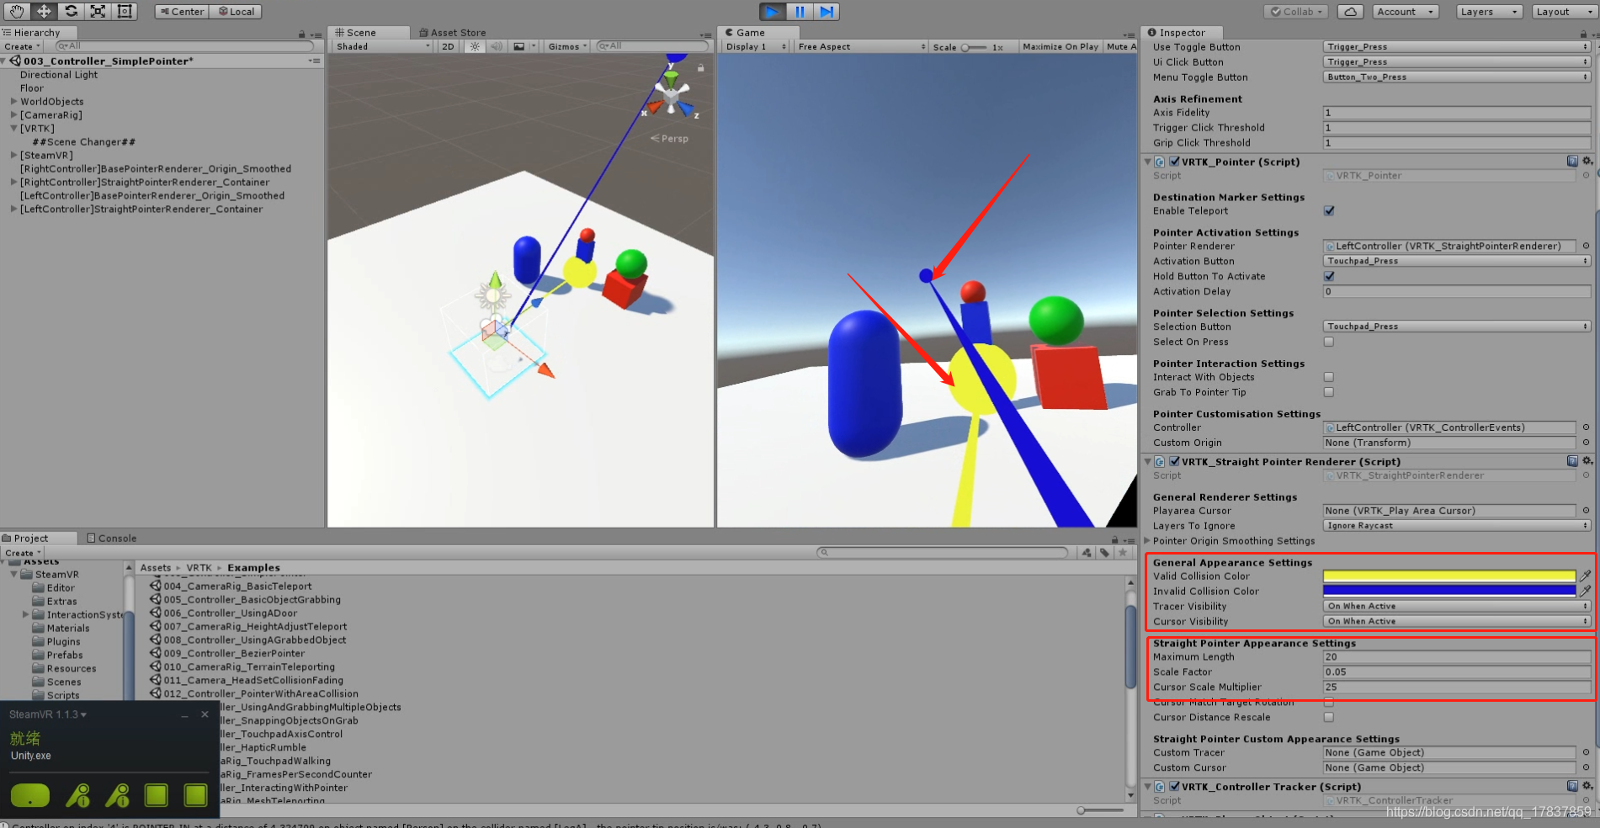Open the Activation Button Touchpad_Press dropdown
Image resolution: width=1600 pixels, height=828 pixels.
point(1455,261)
